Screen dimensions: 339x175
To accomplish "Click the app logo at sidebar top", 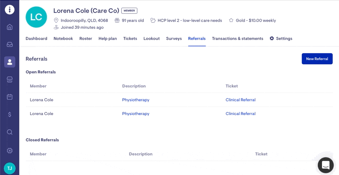I will (x=9, y=10).
